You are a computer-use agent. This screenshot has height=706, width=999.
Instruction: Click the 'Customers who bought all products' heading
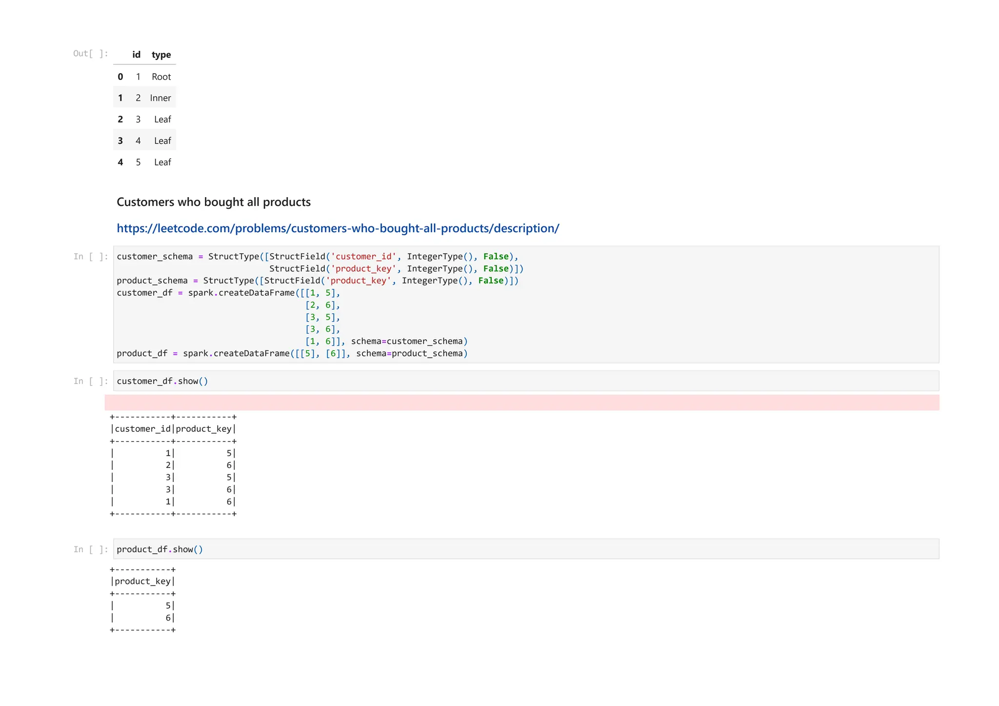point(214,202)
